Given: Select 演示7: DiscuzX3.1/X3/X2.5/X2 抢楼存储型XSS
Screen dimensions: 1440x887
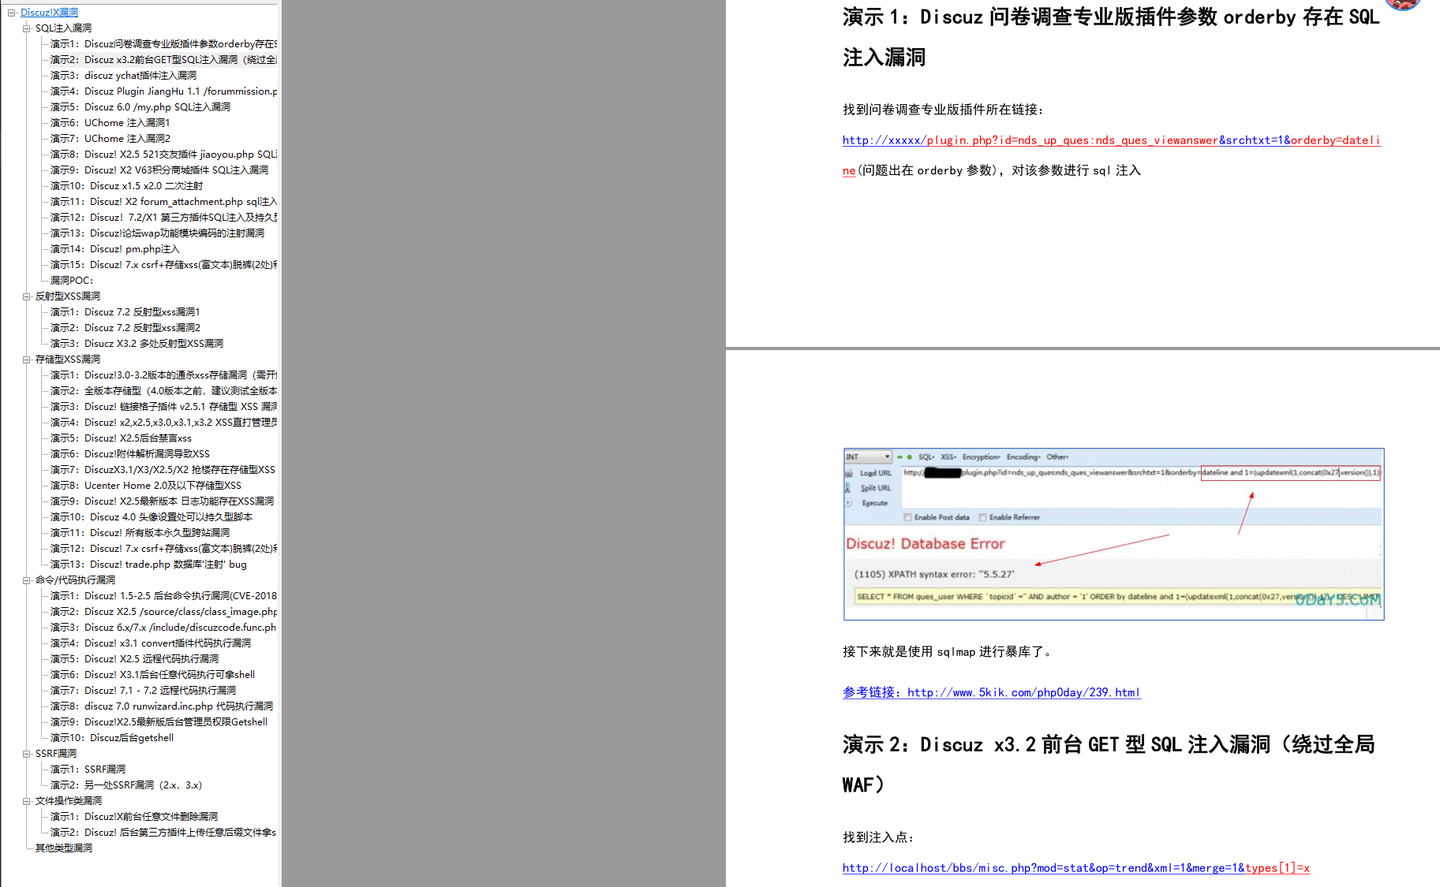Looking at the screenshot, I should pyautogui.click(x=163, y=470).
